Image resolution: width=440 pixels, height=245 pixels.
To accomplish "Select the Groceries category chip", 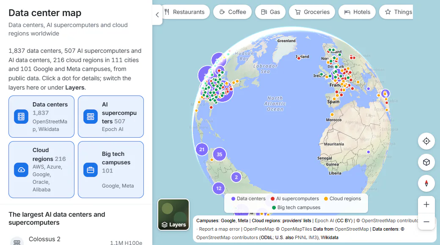I will (x=312, y=12).
